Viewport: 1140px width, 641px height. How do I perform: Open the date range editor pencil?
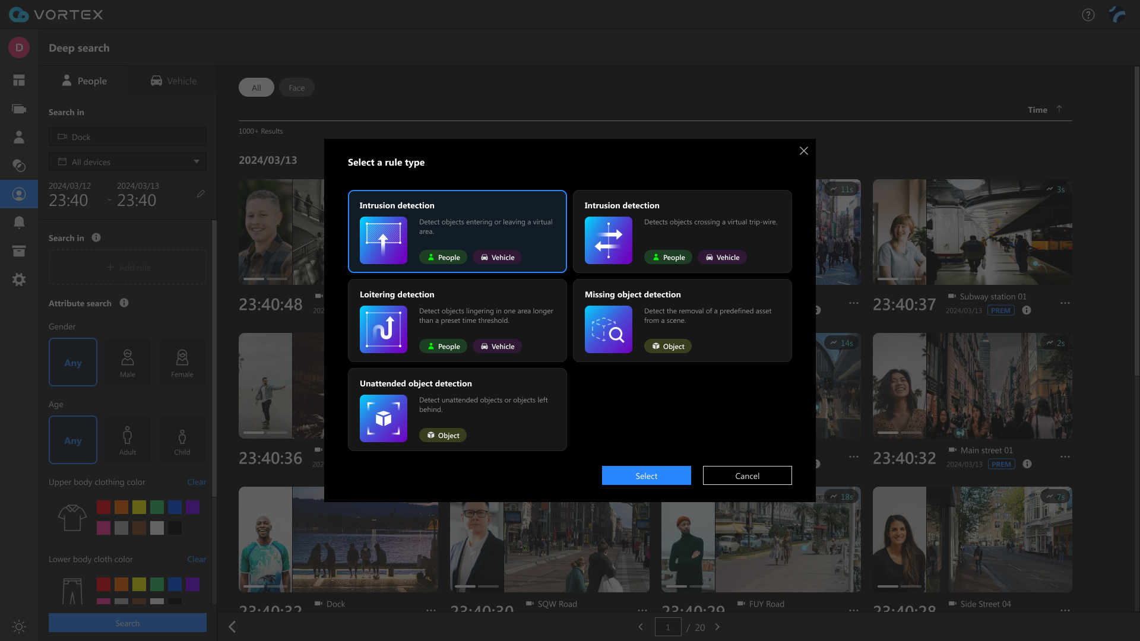tap(200, 193)
